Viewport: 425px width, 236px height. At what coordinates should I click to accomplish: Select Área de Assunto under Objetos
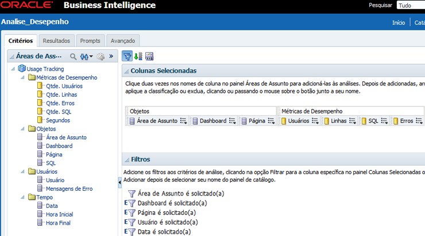pos(66,137)
